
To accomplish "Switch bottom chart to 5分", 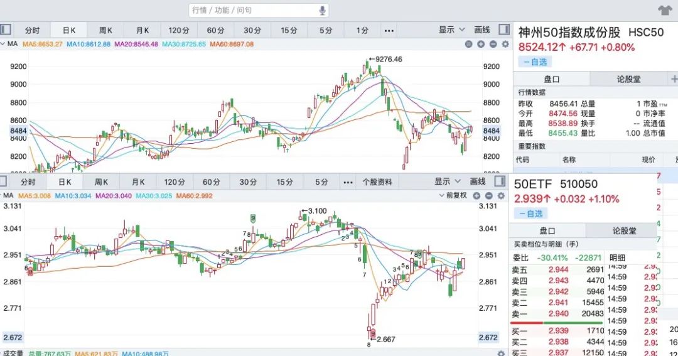I will [321, 182].
